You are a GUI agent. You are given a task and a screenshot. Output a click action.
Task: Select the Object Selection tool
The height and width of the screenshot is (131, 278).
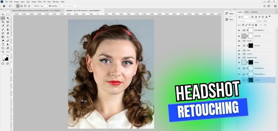tap(8, 18)
